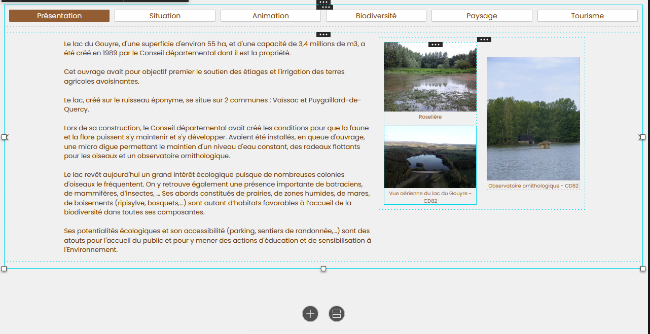Viewport: 650px width, 334px height.
Task: Click the Roselière thumbnail image
Action: [430, 77]
